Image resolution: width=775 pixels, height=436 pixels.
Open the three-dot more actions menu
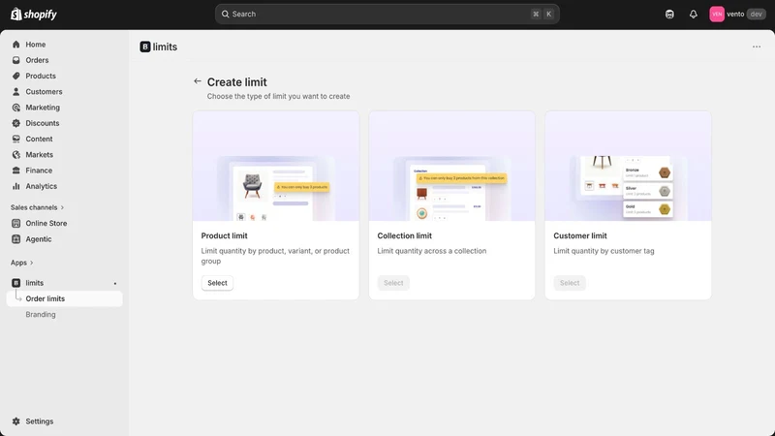click(757, 47)
